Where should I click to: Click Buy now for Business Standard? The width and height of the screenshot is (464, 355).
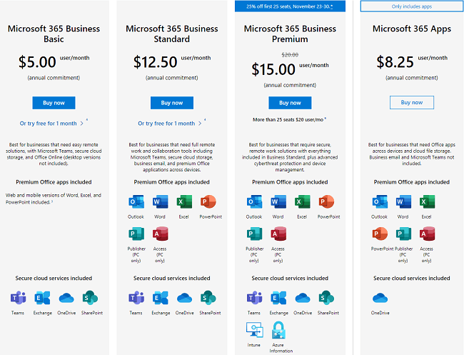point(171,103)
